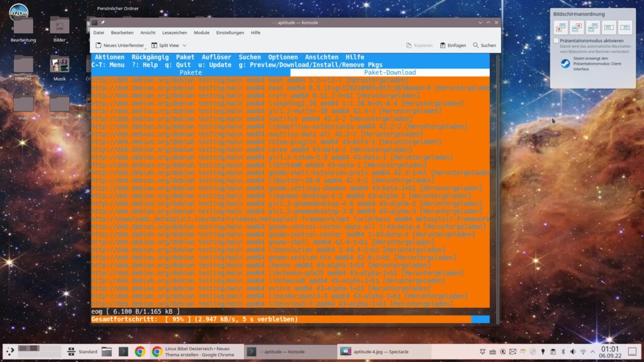The image size is (644, 362).
Task: Select fifth screen layout option
Action: [625, 28]
